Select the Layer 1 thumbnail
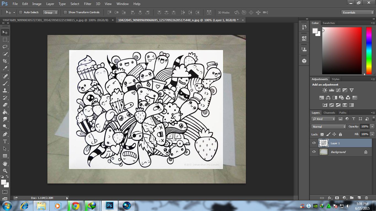Image resolution: width=376 pixels, height=211 pixels. click(x=324, y=143)
